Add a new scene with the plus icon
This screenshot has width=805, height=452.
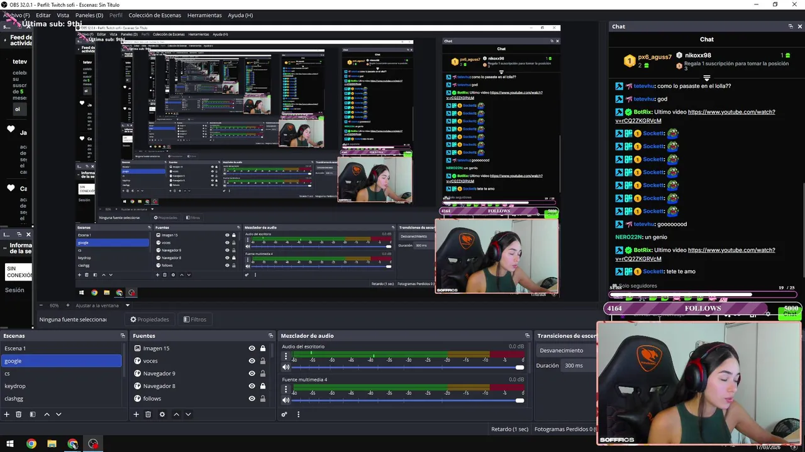click(6, 414)
